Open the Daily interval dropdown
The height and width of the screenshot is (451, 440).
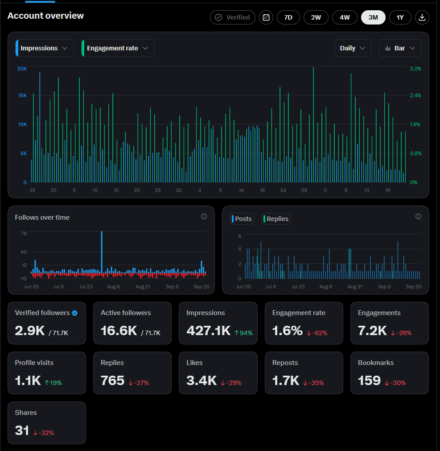(353, 48)
